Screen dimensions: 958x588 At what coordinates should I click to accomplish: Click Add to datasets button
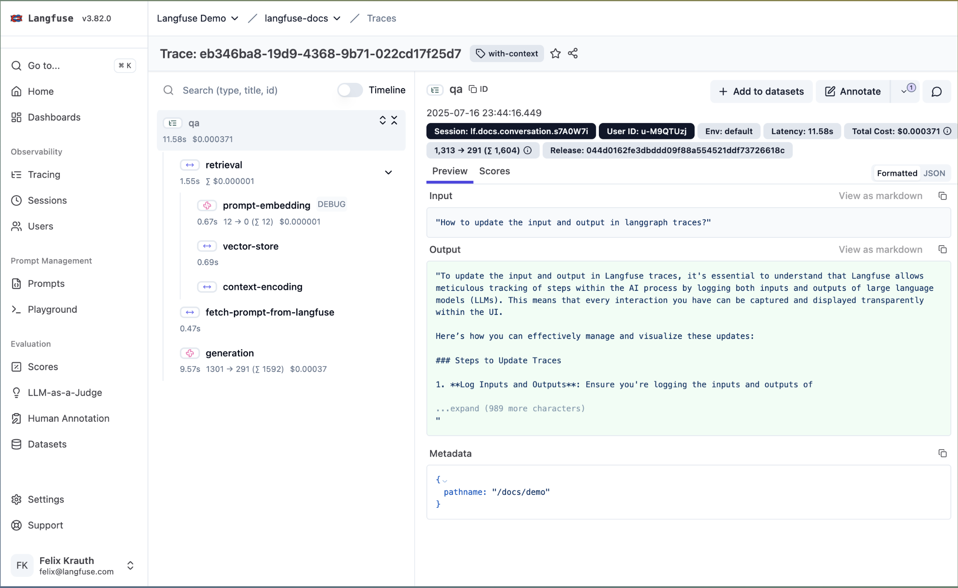(761, 91)
